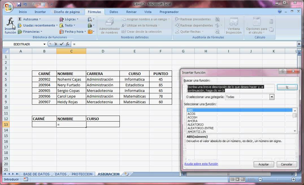Screen dimensions: 304x185
Task: Open Fecha y hora functions
Action: [73, 32]
